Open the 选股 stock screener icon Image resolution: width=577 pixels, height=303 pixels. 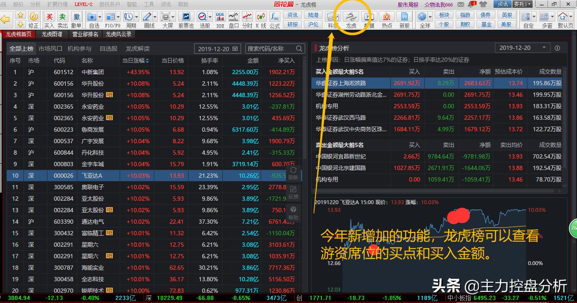tap(202, 17)
